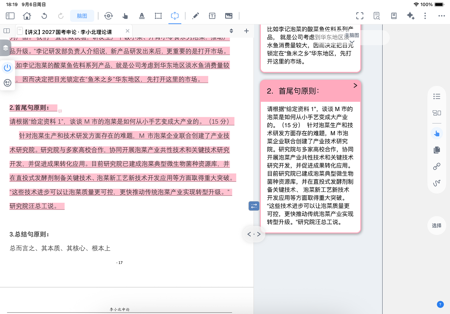Open the copy documents icon
The width and height of the screenshot is (450, 314).
coord(437,150)
